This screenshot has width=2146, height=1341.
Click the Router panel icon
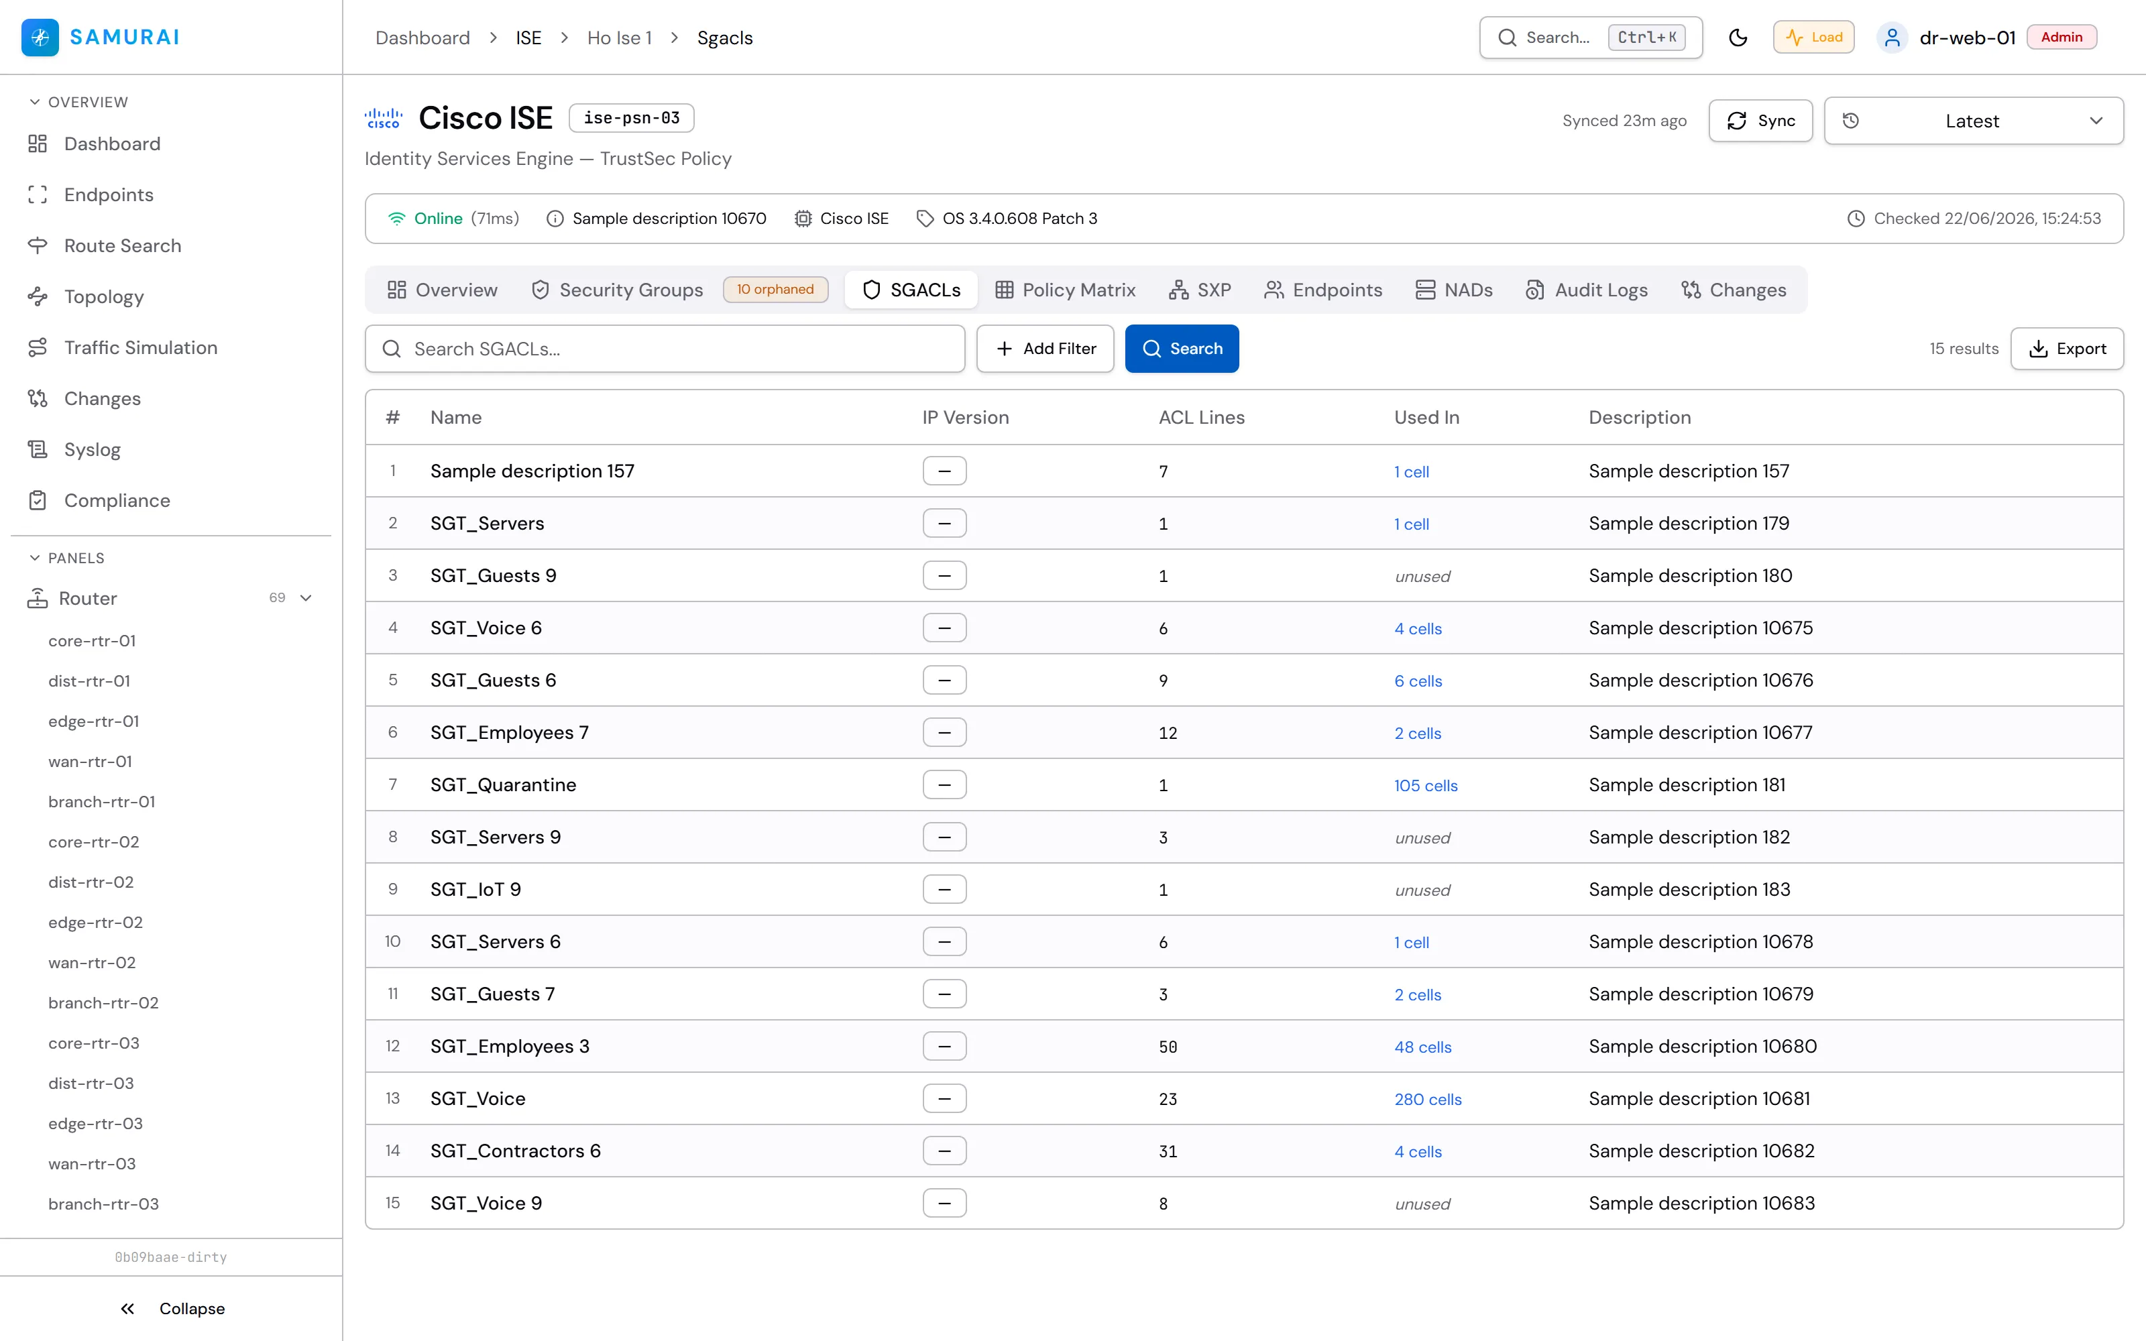click(x=38, y=599)
